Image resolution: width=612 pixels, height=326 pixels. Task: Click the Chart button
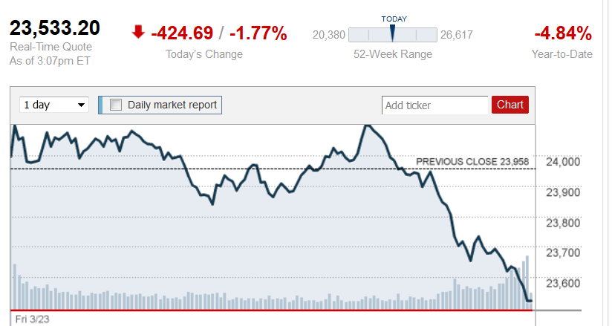(510, 105)
